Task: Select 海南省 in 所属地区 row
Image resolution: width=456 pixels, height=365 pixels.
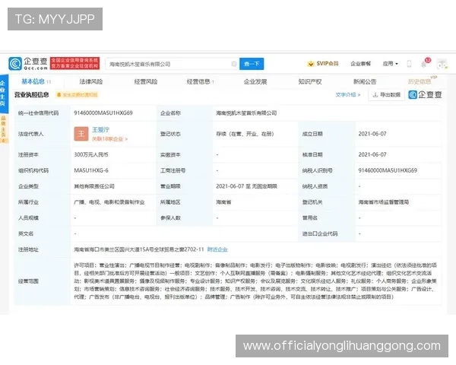Action: click(223, 202)
